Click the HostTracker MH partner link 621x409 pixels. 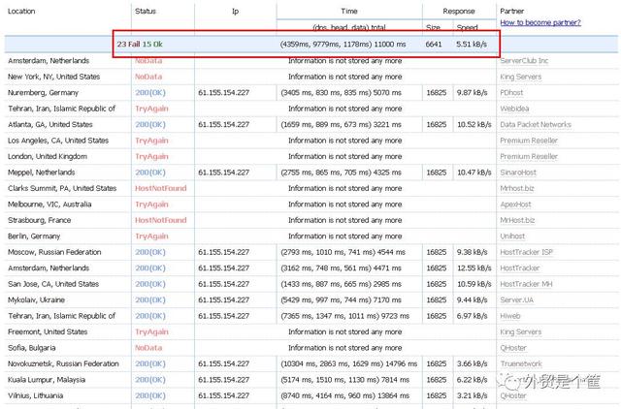pyautogui.click(x=527, y=284)
